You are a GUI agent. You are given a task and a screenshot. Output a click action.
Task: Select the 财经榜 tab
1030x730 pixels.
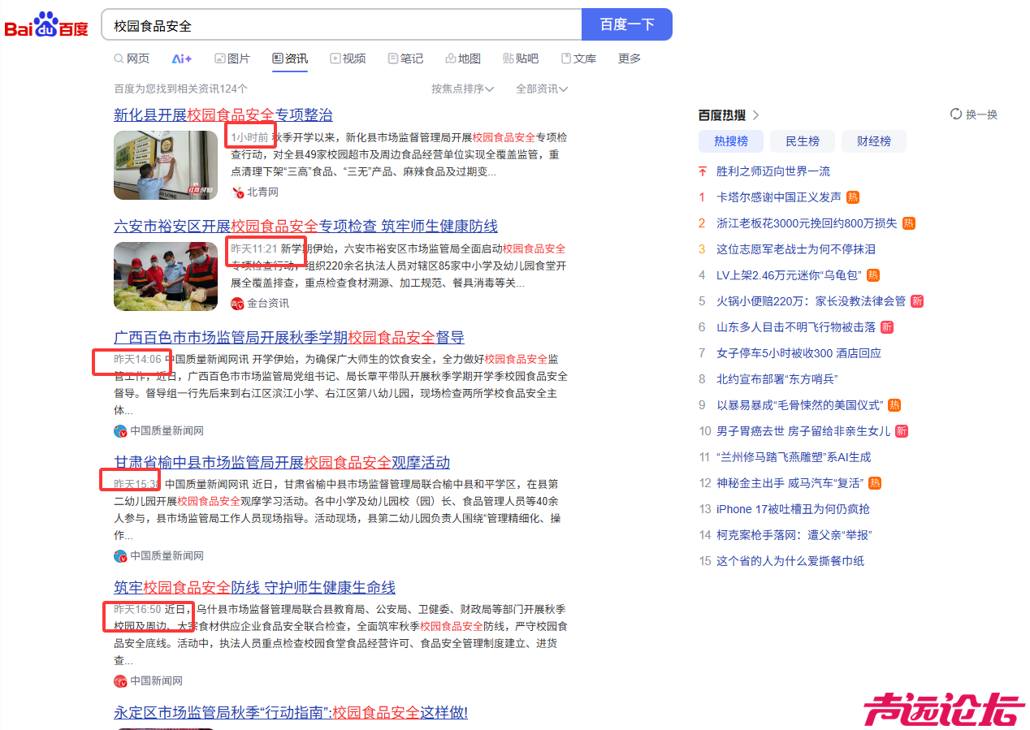(874, 141)
